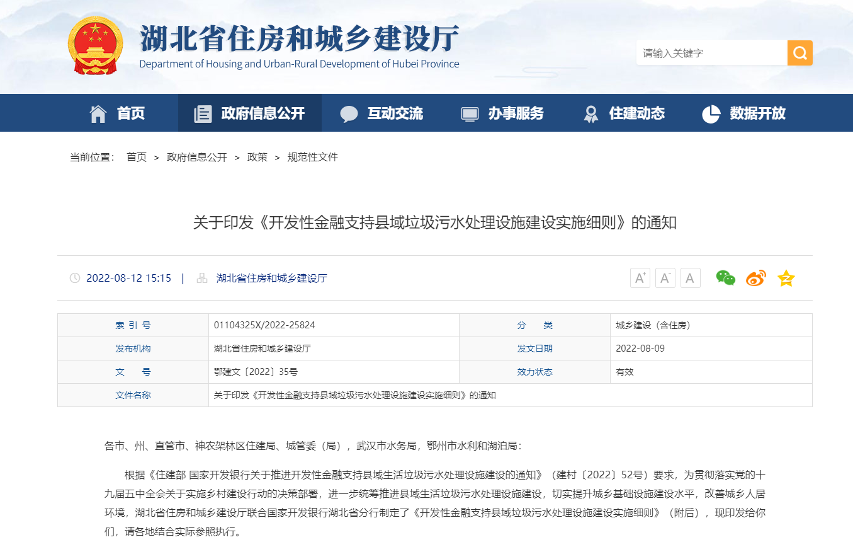The image size is (853, 547).
Task: Select 办事服务 in the main menu
Action: click(502, 113)
